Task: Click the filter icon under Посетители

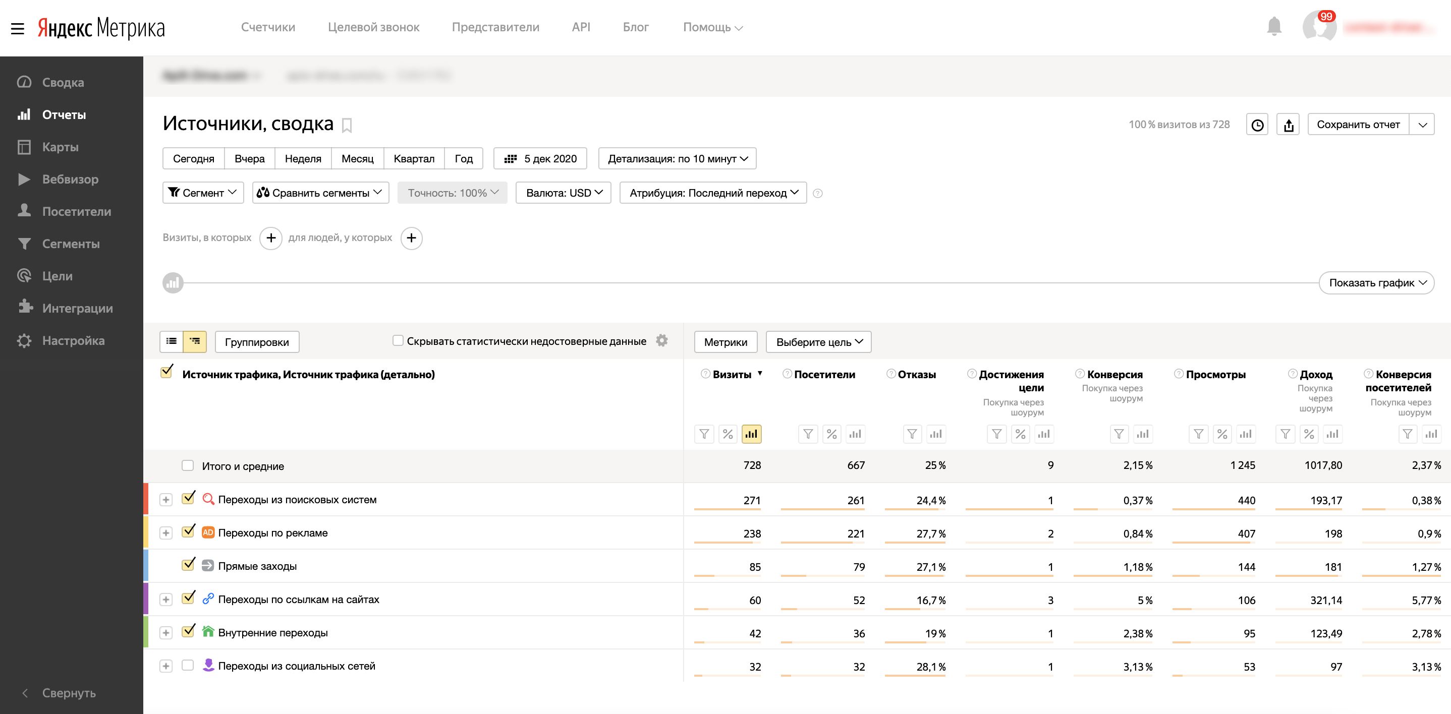Action: [808, 434]
